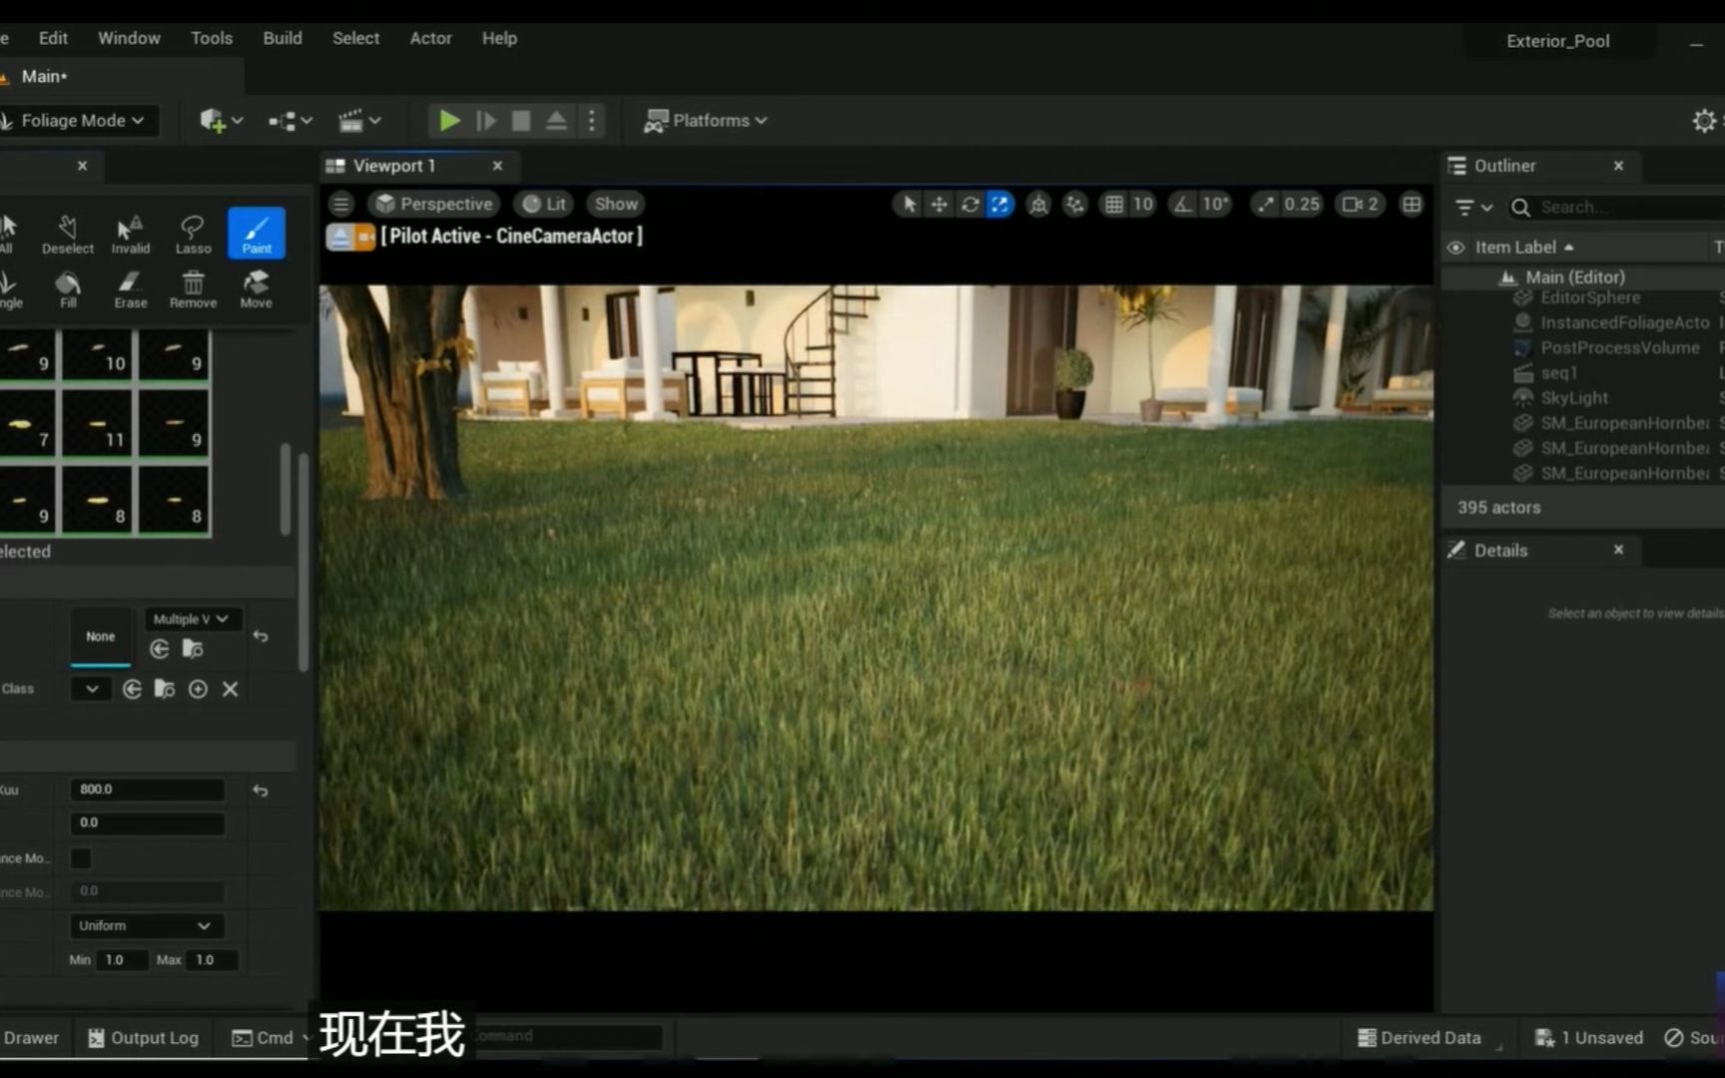Open the Perspective view dropdown
Screen dimensions: 1725x1078
[433, 204]
